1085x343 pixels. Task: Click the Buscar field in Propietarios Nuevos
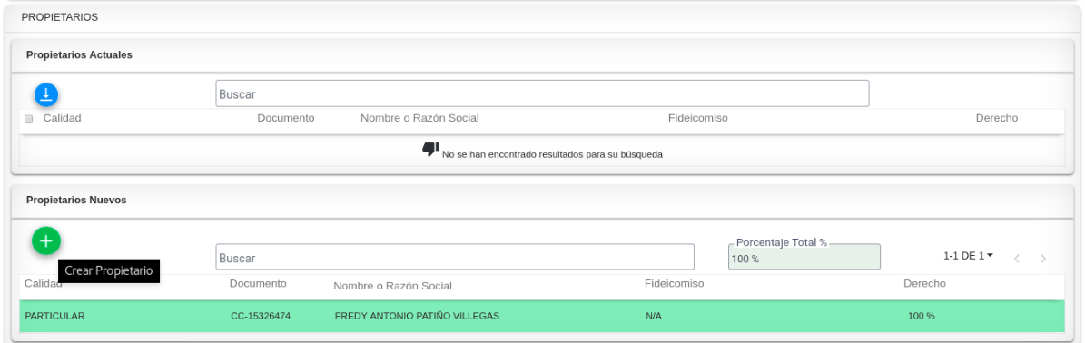tap(455, 257)
